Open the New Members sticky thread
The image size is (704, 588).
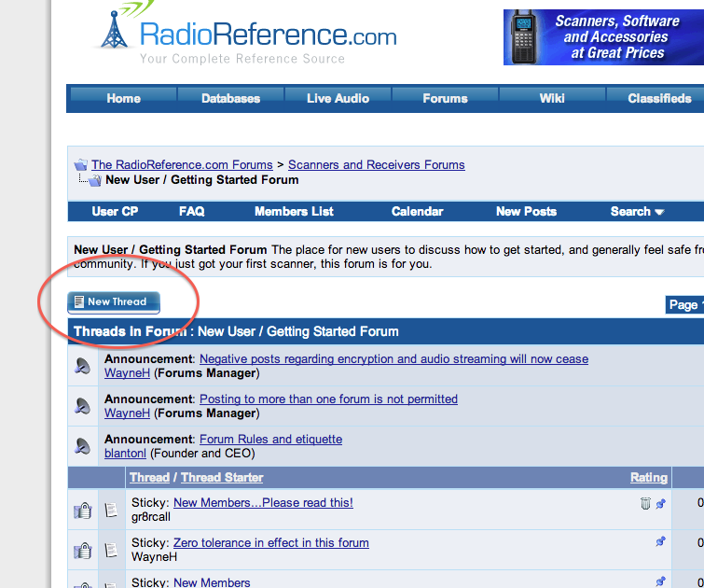212,582
